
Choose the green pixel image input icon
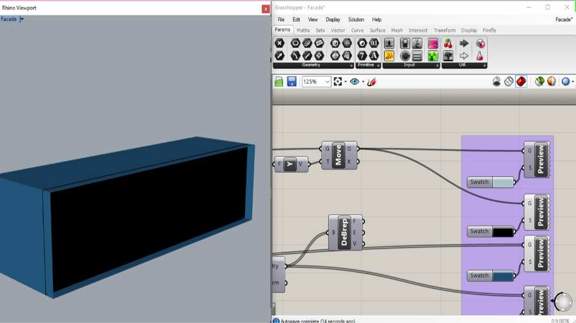point(433,56)
